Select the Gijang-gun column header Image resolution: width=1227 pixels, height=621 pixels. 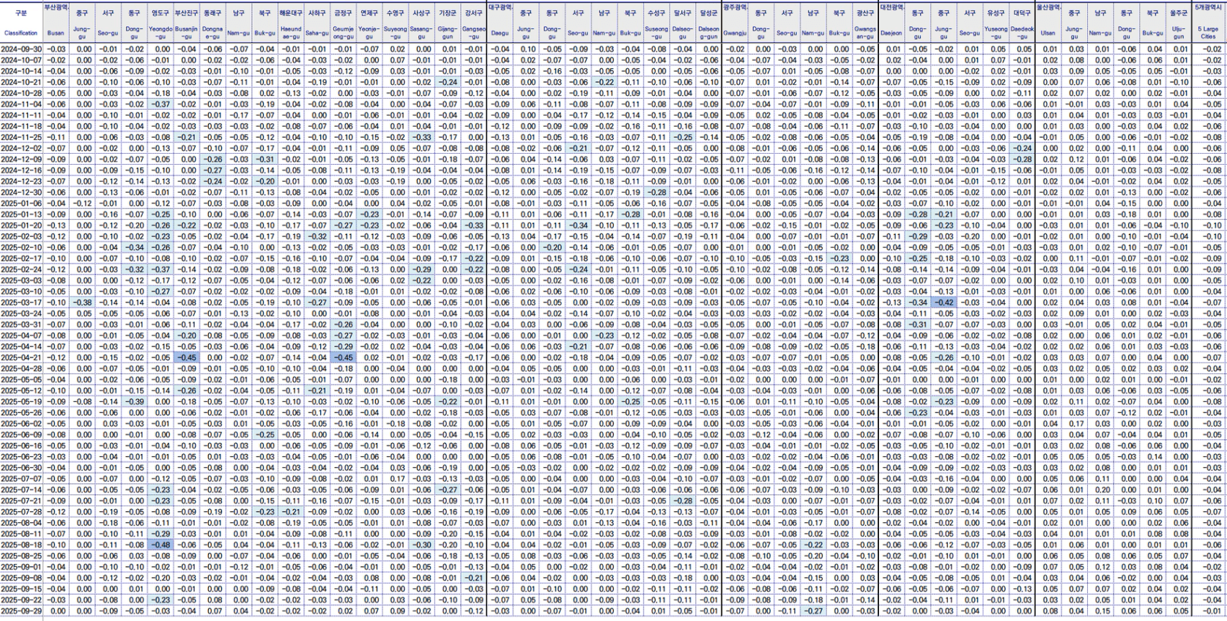[x=448, y=33]
